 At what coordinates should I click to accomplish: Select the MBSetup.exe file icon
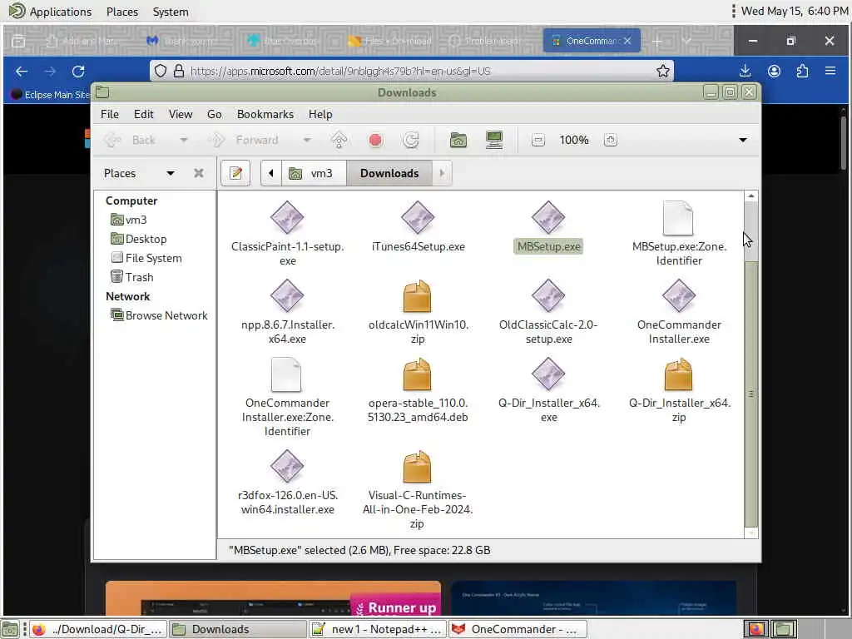[x=548, y=218]
